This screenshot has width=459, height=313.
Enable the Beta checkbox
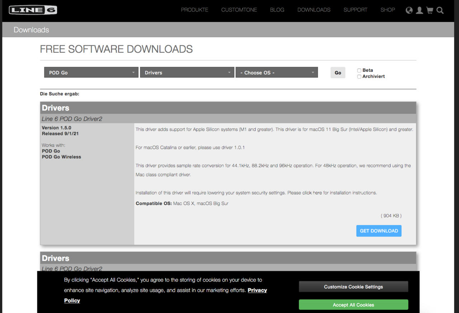(359, 70)
